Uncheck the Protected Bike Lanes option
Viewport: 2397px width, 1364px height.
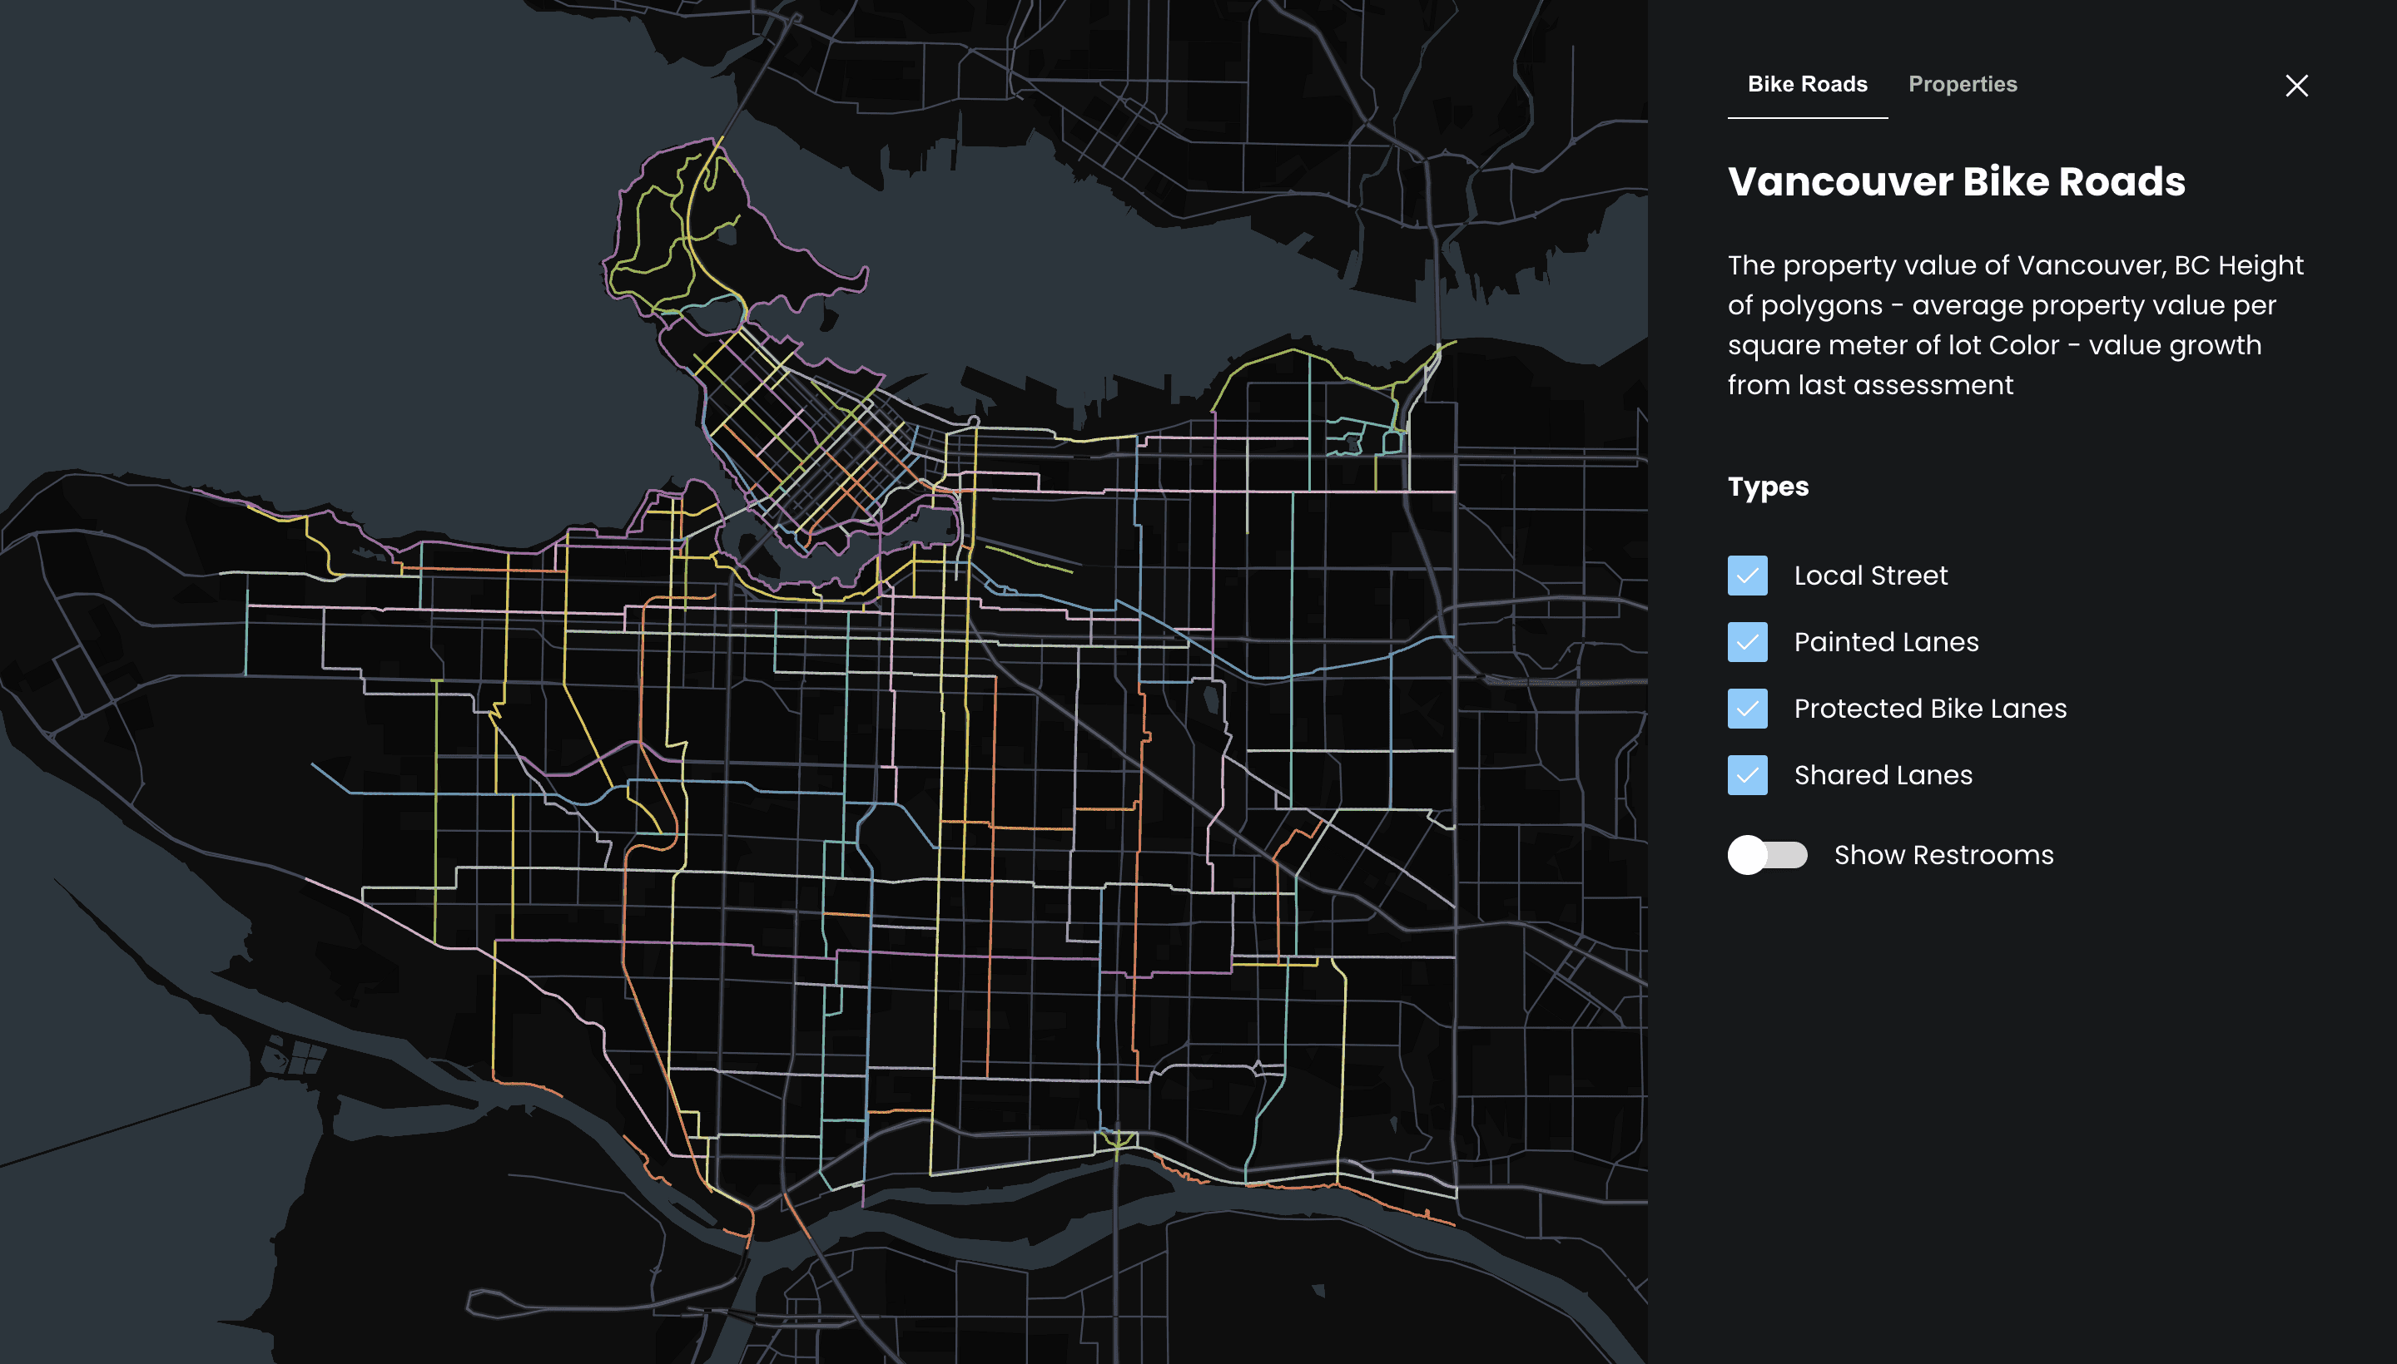point(1747,708)
